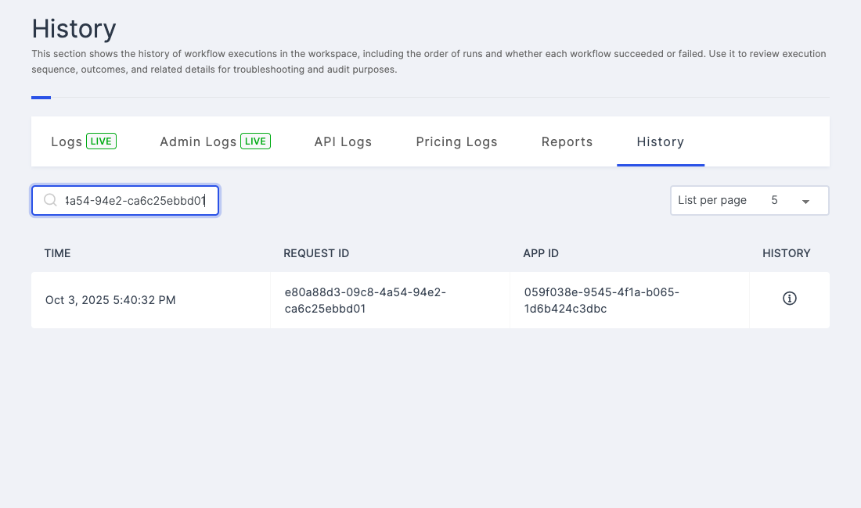Viewport: 861px width, 508px height.
Task: Click the magnifier icon in the search box
Action: (x=50, y=201)
